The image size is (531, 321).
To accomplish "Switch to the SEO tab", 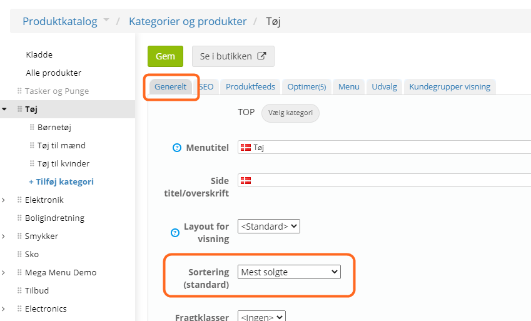I will click(206, 87).
